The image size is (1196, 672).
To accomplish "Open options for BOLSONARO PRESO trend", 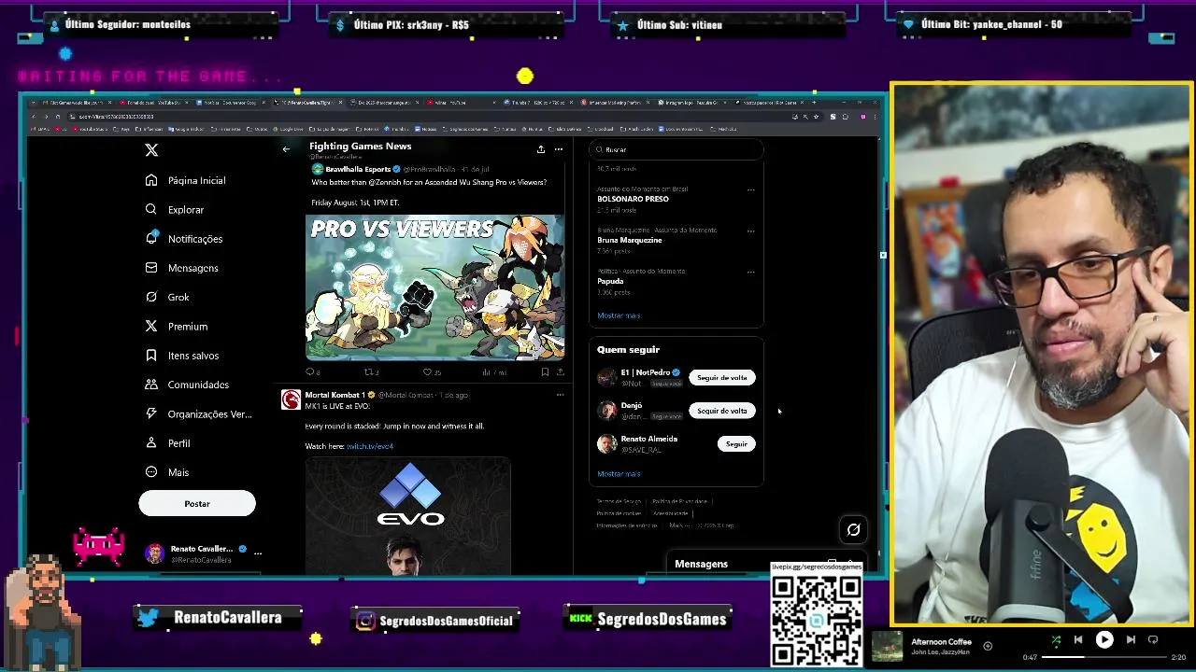I will (x=750, y=189).
